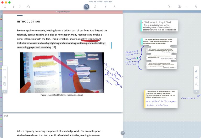Choose the pen ink tool
Viewport: 201px width, 138px height.
[96, 7]
